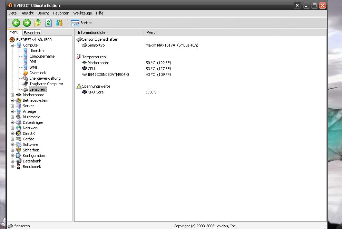342x229 pixels.
Task: Click the Sensoren chip icon in tree
Action: [25, 90]
